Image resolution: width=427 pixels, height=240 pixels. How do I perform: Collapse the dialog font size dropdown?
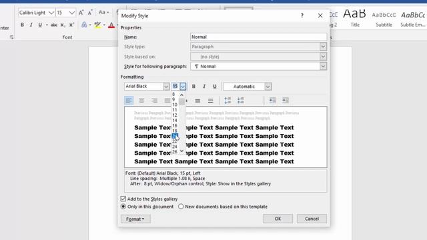click(x=183, y=87)
